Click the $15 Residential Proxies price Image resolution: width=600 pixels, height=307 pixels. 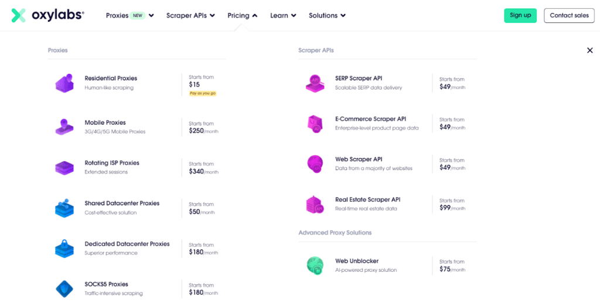coord(195,84)
